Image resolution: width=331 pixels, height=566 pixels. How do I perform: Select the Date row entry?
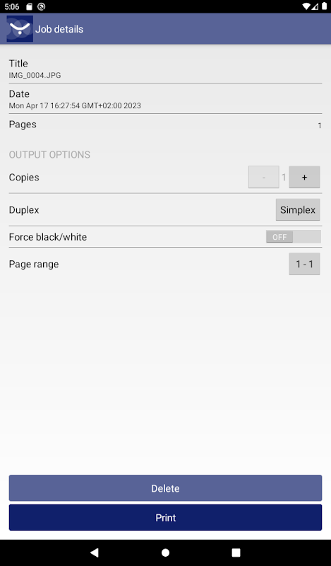(x=165, y=99)
